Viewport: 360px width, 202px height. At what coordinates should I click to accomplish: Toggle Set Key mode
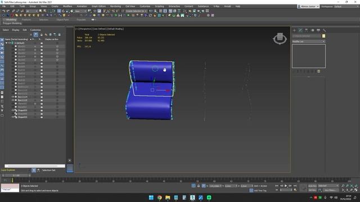point(312,190)
